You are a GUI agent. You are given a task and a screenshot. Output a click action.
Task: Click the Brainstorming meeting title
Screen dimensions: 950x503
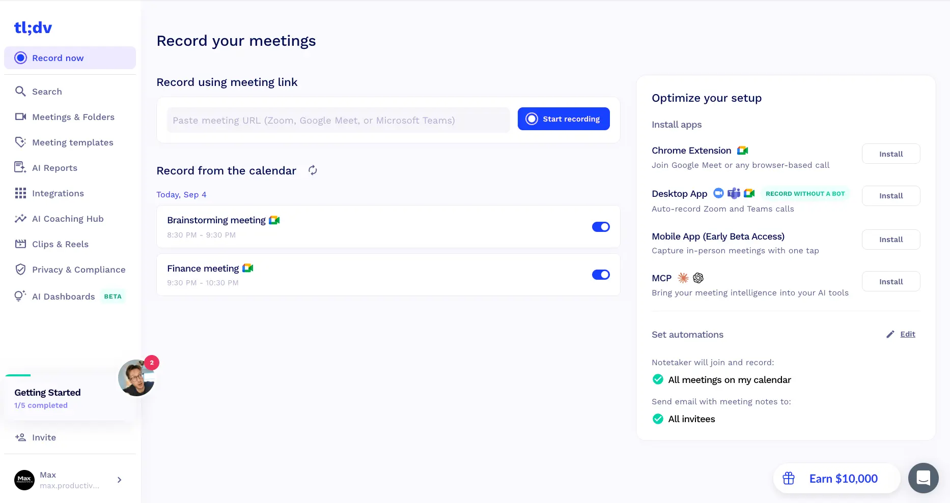[216, 220]
